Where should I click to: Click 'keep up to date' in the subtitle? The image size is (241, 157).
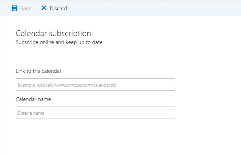pos(85,42)
